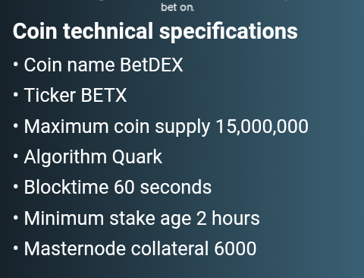Click the number '15,000,000'

point(262,126)
